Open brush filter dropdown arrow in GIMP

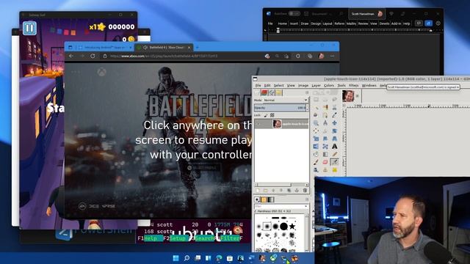pyautogui.click(x=305, y=206)
